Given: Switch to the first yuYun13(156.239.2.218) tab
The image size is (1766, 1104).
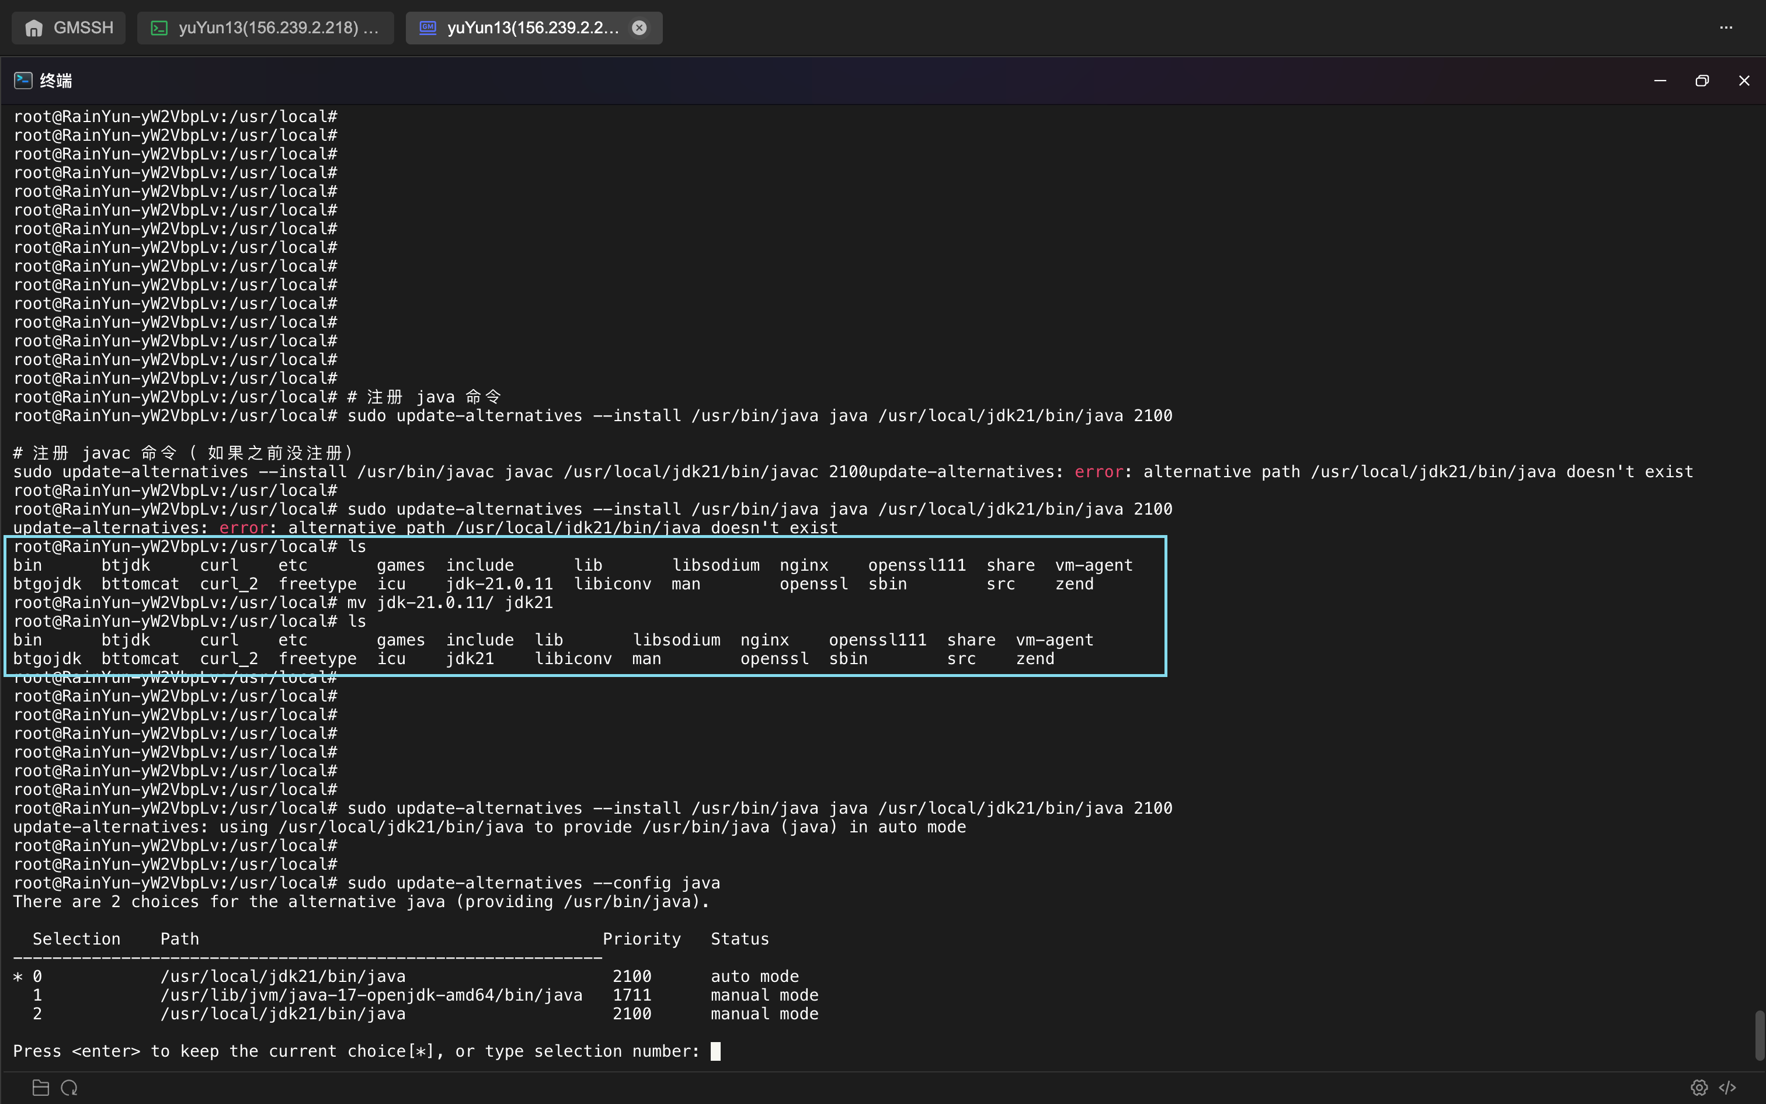Looking at the screenshot, I should pyautogui.click(x=266, y=28).
